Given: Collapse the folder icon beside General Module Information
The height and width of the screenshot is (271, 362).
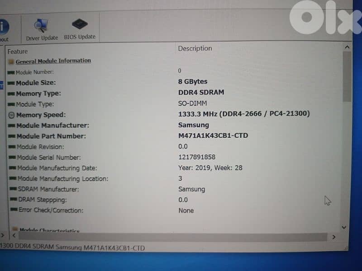Looking at the screenshot, I should 10,61.
